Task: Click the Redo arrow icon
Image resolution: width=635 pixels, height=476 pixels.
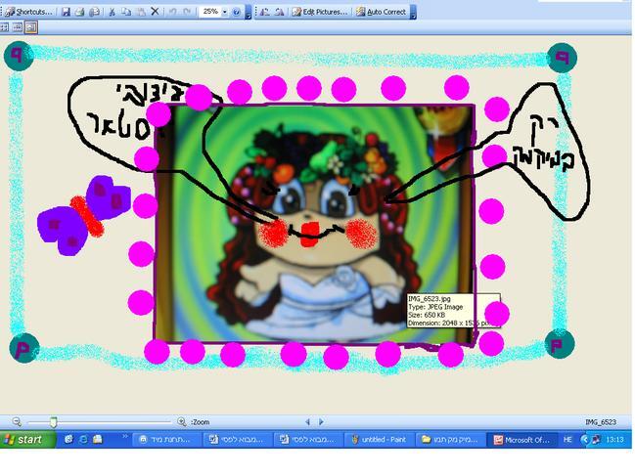Action: (x=187, y=12)
